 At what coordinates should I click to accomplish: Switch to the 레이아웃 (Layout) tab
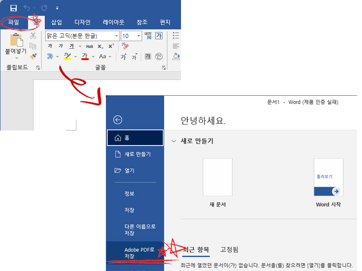click(x=114, y=22)
